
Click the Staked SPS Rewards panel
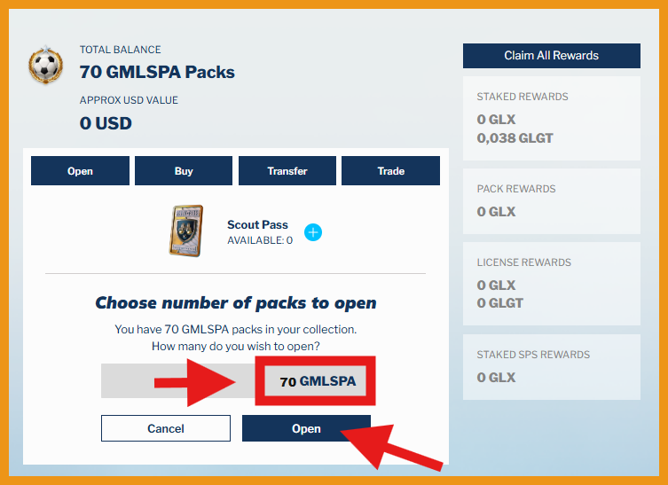551,367
